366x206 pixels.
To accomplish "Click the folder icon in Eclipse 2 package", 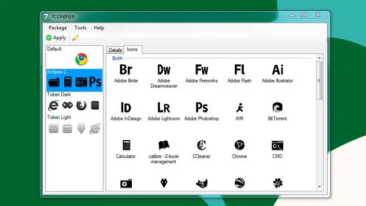I will 54,82.
